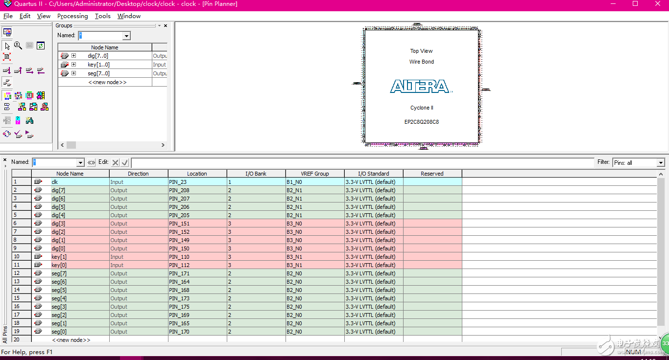The image size is (669, 360).
Task: Expand the dig[7..0] group node
Action: pyautogui.click(x=73, y=56)
